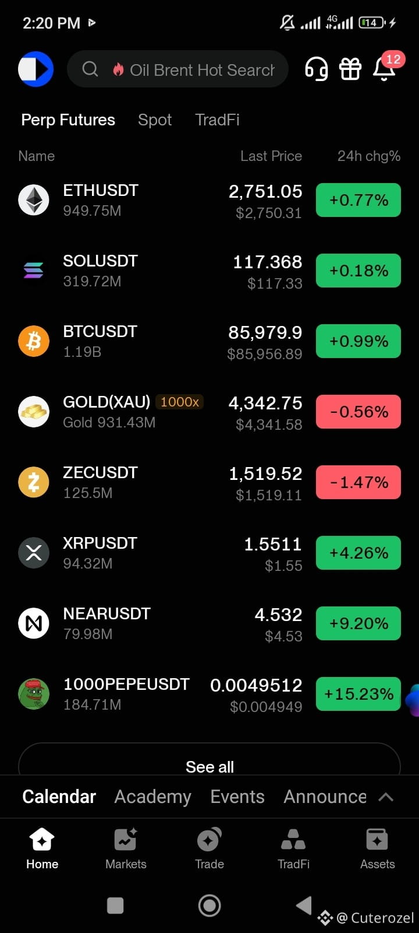Viewport: 419px width, 933px height.
Task: Tap the blue profile logo icon
Action: click(x=35, y=69)
